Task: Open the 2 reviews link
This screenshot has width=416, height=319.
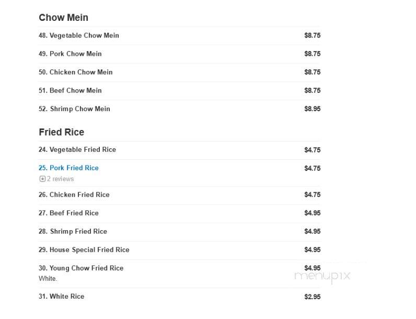Action: click(x=60, y=179)
